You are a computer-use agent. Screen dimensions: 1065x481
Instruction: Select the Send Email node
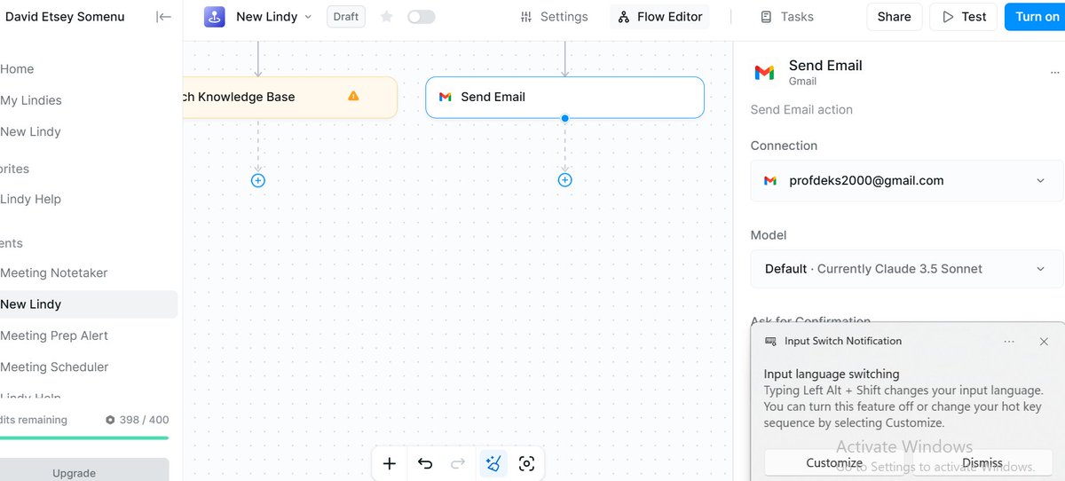point(564,97)
